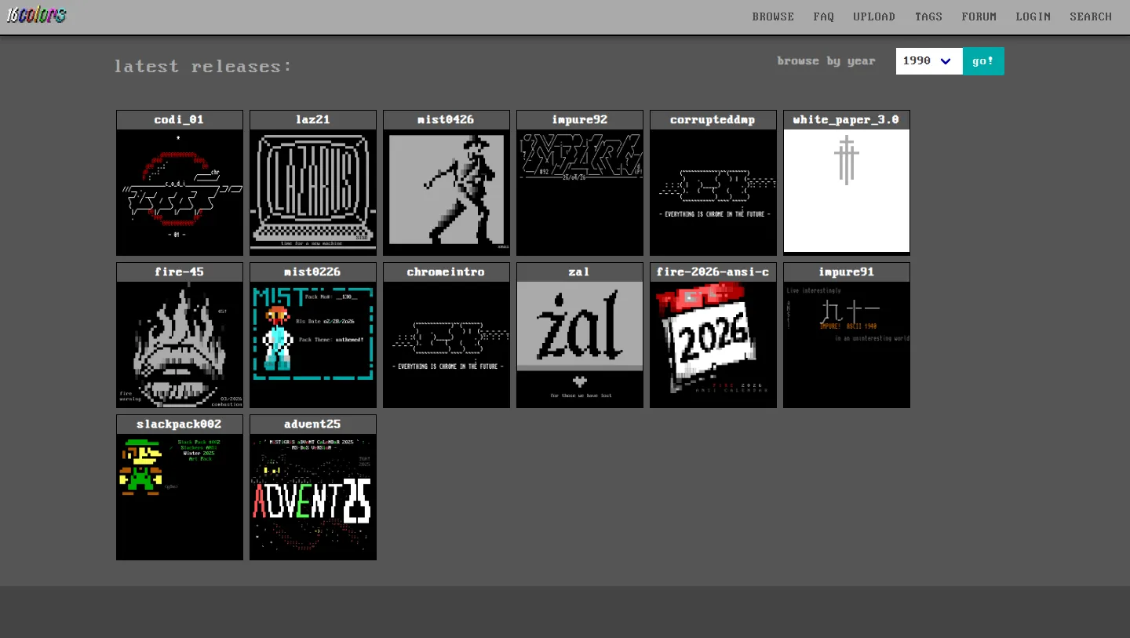Open the SEARCH page
This screenshot has height=638, width=1130.
tap(1091, 16)
